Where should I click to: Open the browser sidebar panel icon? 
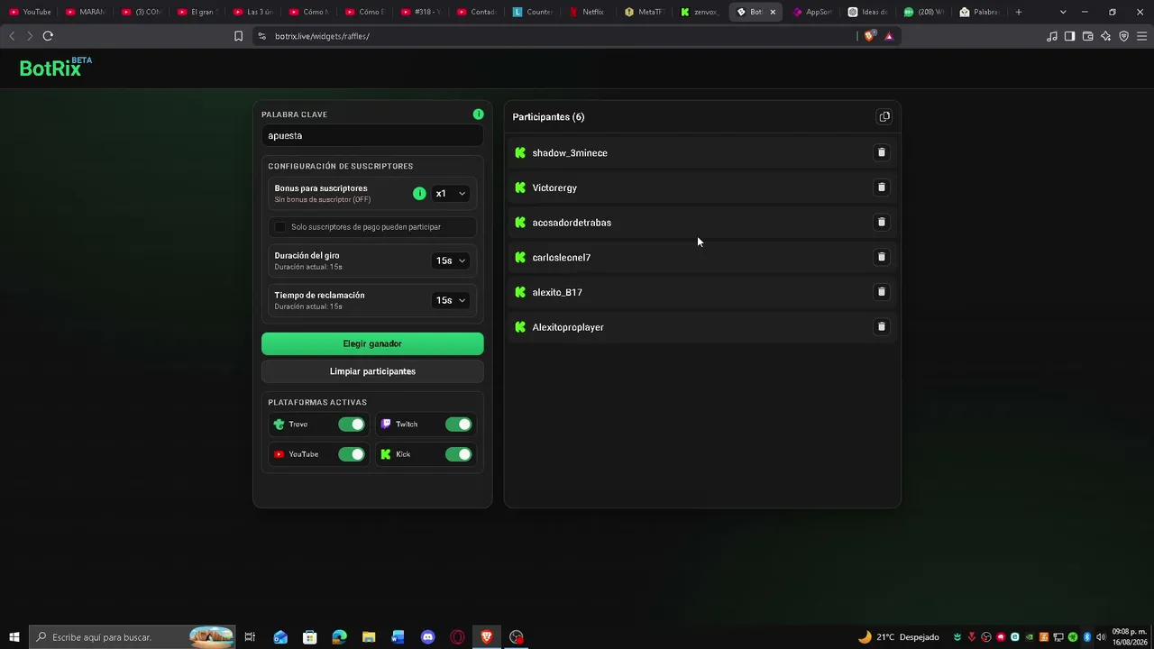pyautogui.click(x=1069, y=36)
